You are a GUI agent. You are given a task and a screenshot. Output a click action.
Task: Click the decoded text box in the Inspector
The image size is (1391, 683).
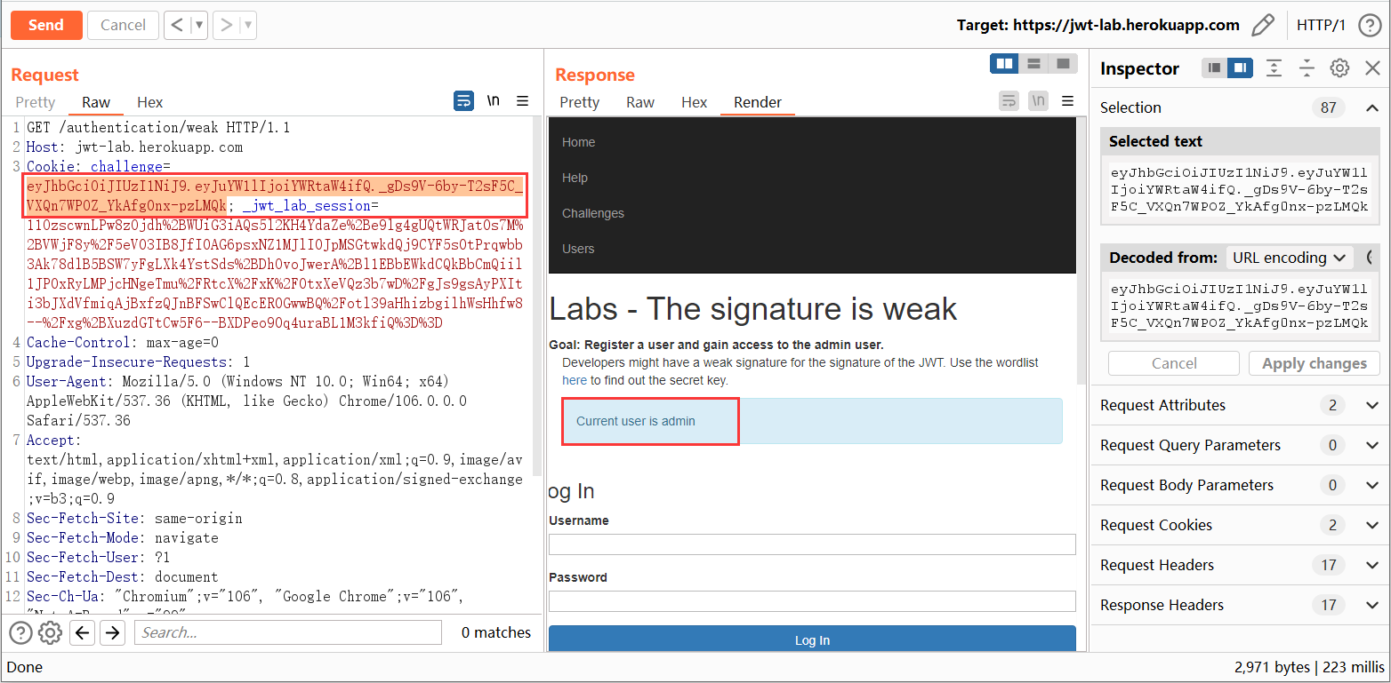coord(1240,306)
